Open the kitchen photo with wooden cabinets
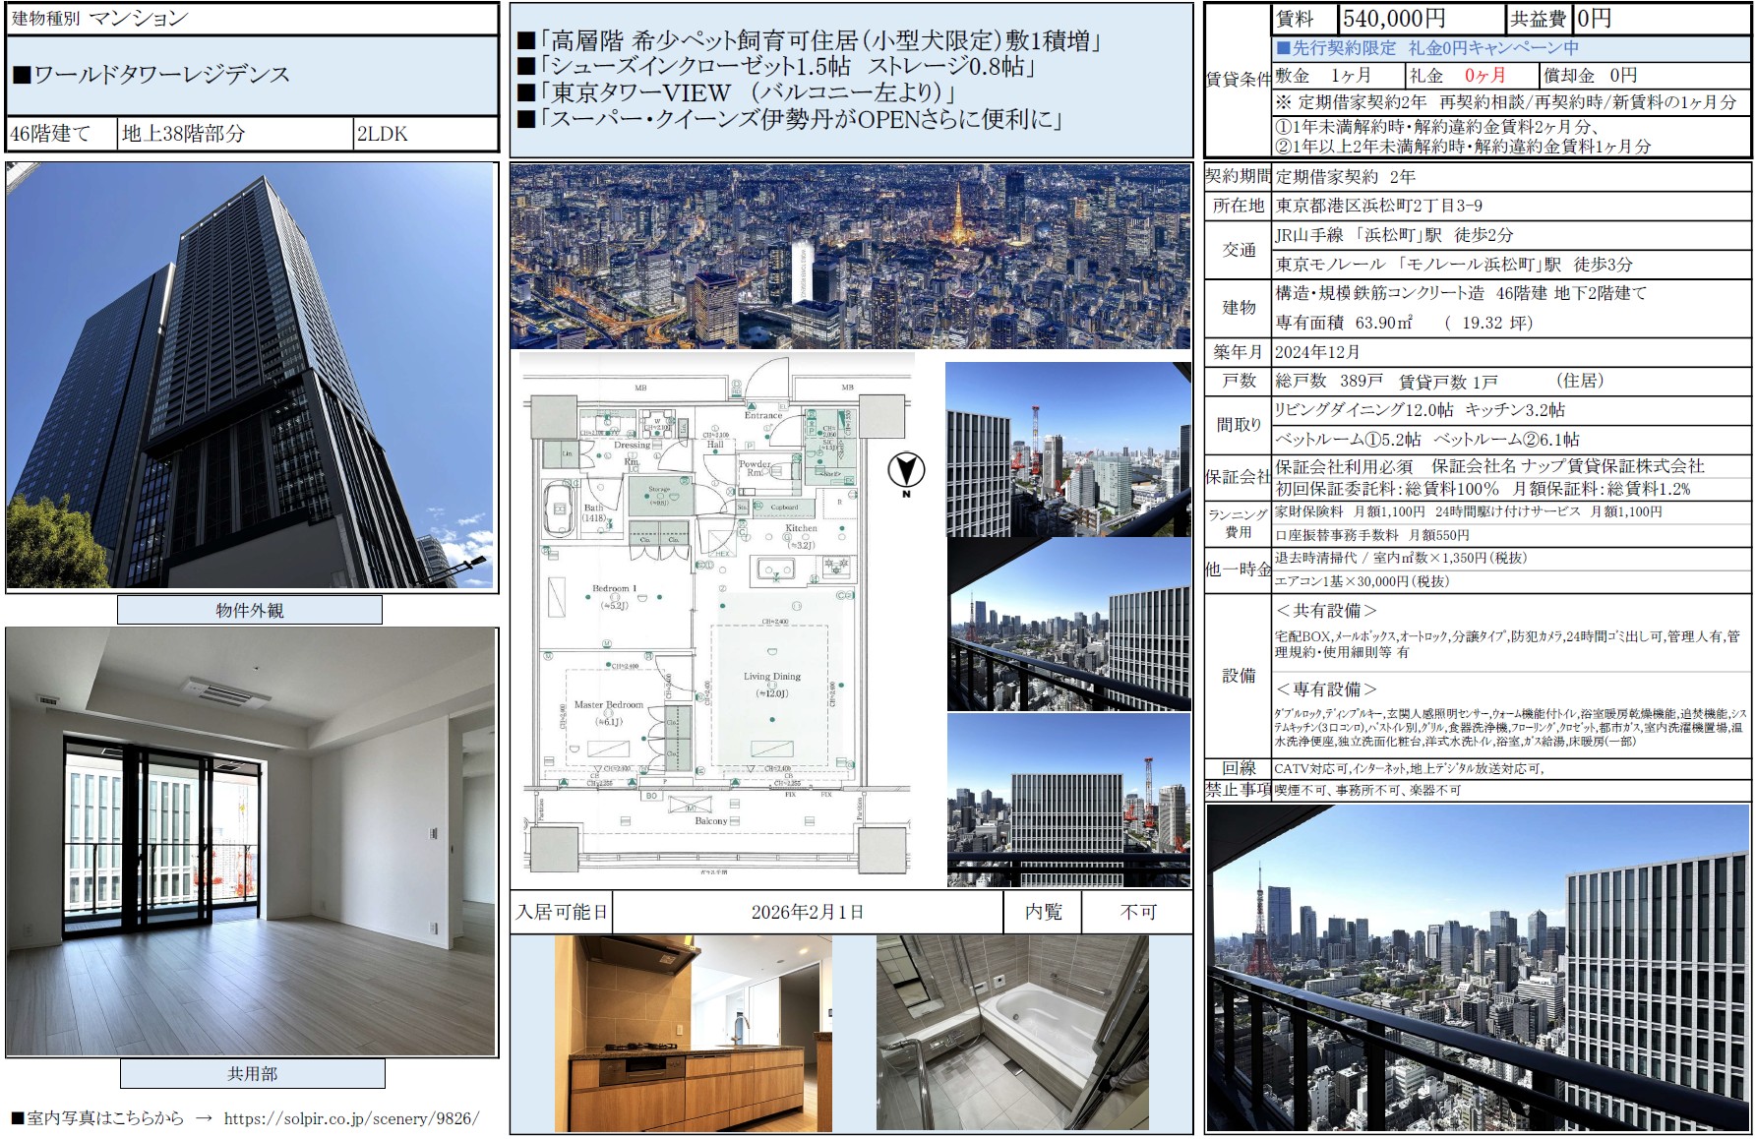Image resolution: width=1756 pixels, height=1139 pixels. pos(694,1033)
